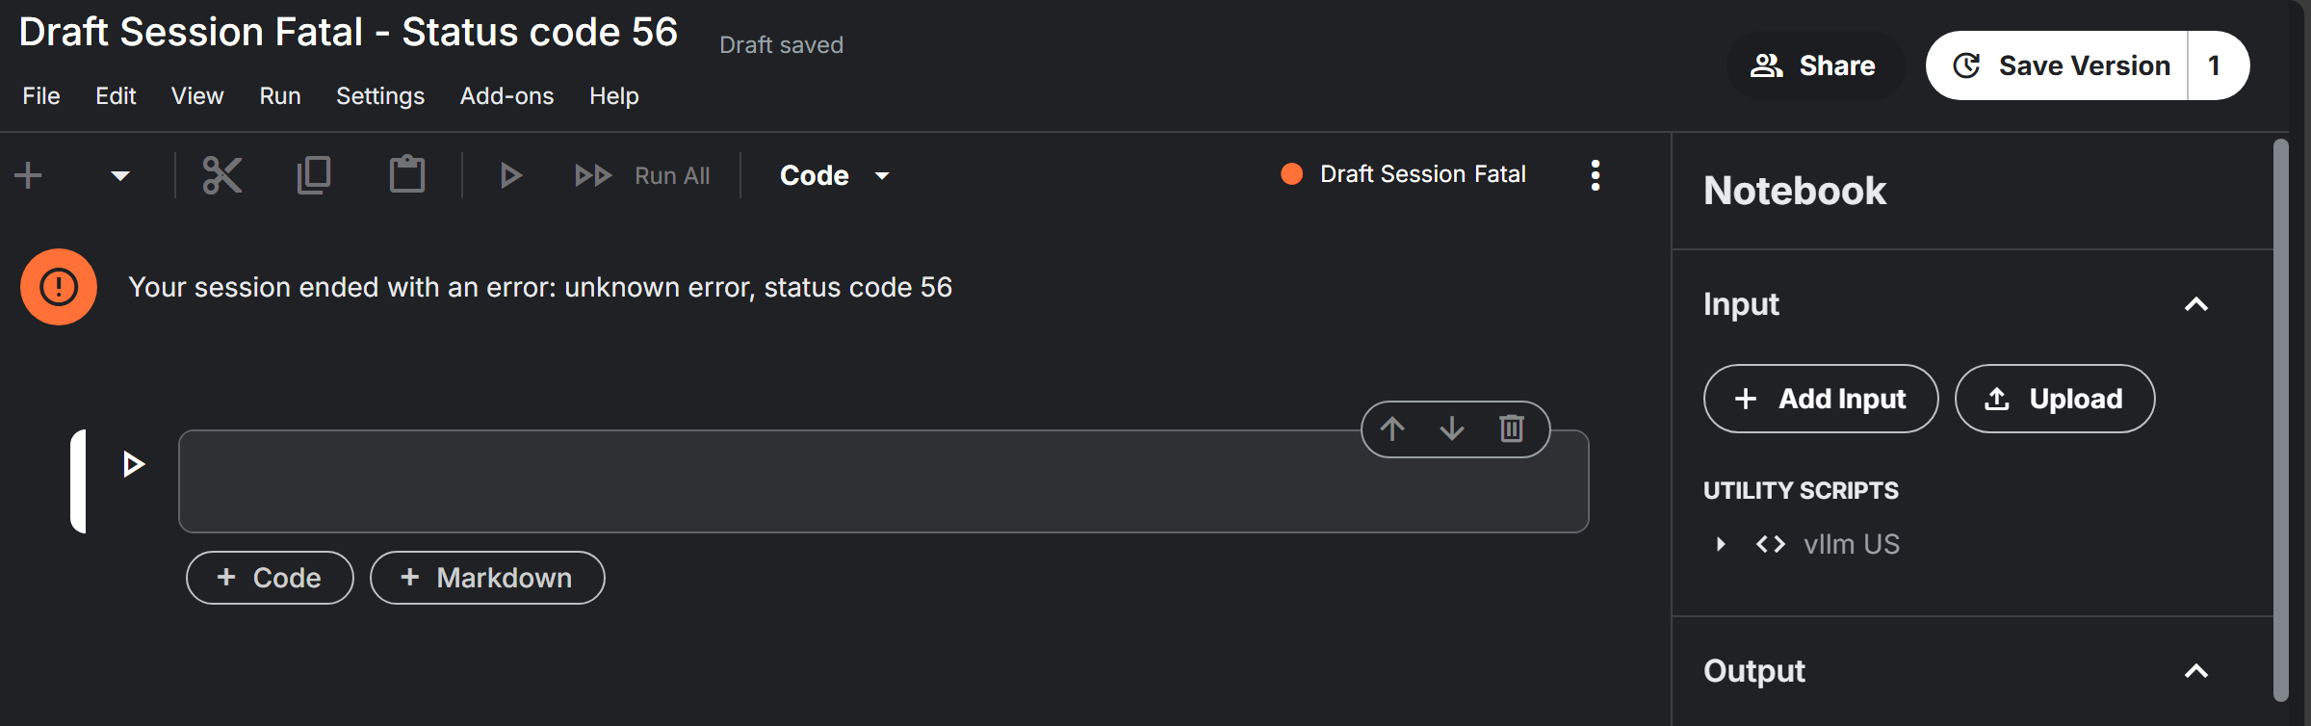Screen dimensions: 2311x726
Task: Run the cell using its play button
Action: click(x=134, y=464)
